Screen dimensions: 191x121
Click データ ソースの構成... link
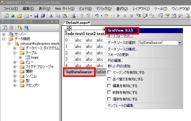coord(122,49)
